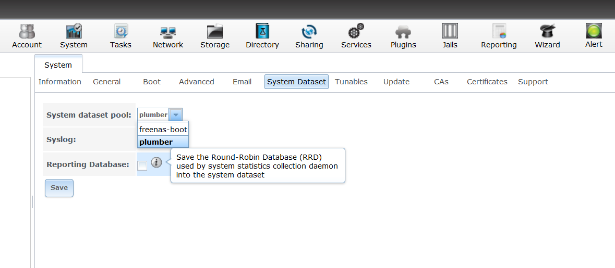Click the Tasks calendar icon
The image size is (615, 268).
point(121,31)
